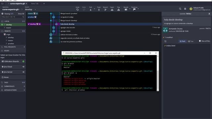Click the search magnifier in top toolbar
212x119 pixels.
180,9
